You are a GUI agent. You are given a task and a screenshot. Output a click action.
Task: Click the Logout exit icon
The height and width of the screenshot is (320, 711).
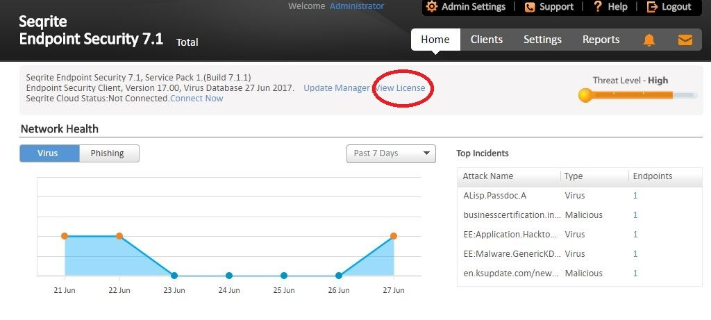pos(652,7)
